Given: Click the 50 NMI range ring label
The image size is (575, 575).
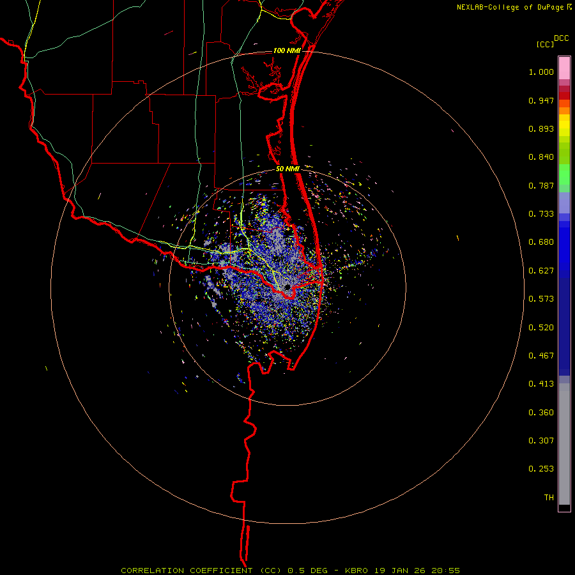Looking at the screenshot, I should (x=288, y=169).
